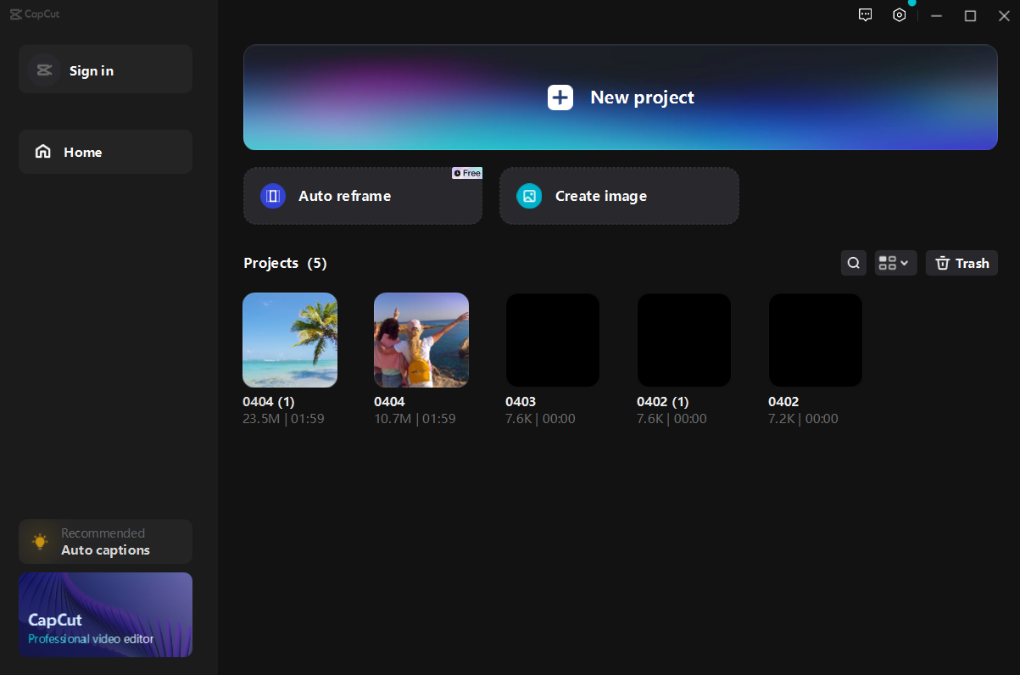Open the Create image tool
The image size is (1020, 675).
[x=619, y=196]
